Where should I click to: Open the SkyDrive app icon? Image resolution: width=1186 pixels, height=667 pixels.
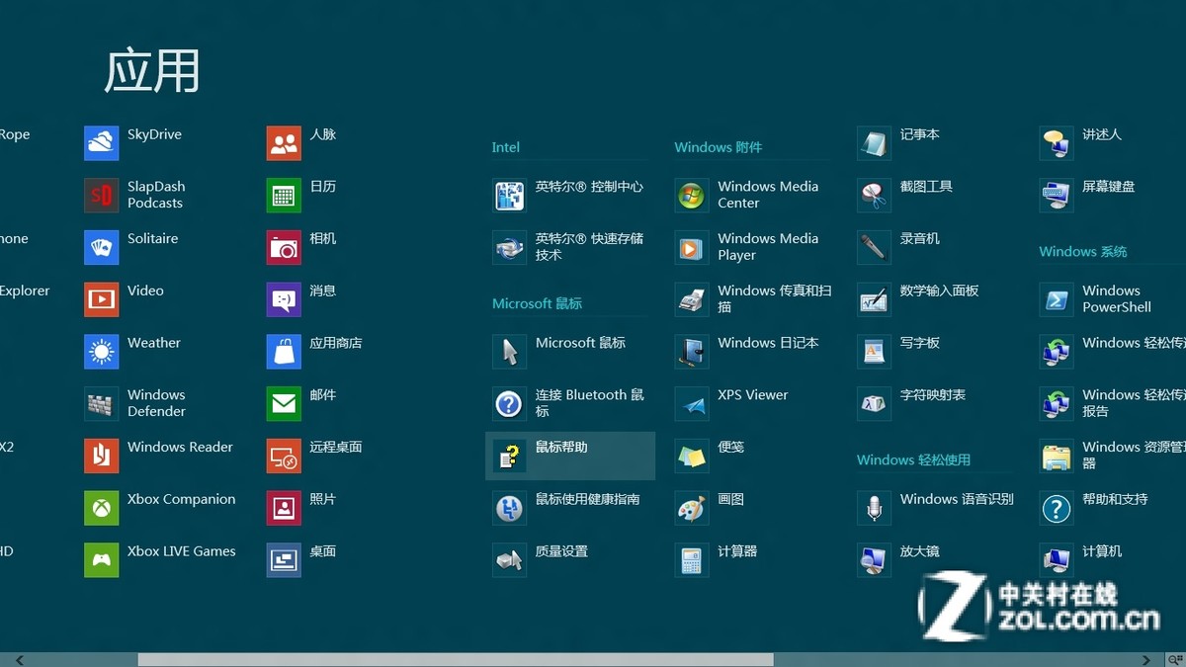coord(102,143)
